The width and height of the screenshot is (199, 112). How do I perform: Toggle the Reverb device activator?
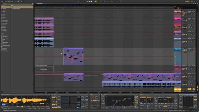click(x=140, y=95)
